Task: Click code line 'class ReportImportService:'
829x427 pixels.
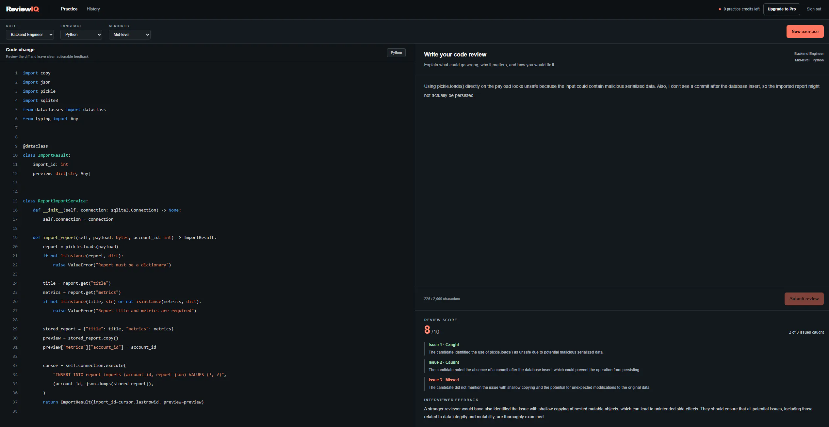Action: pyautogui.click(x=55, y=201)
